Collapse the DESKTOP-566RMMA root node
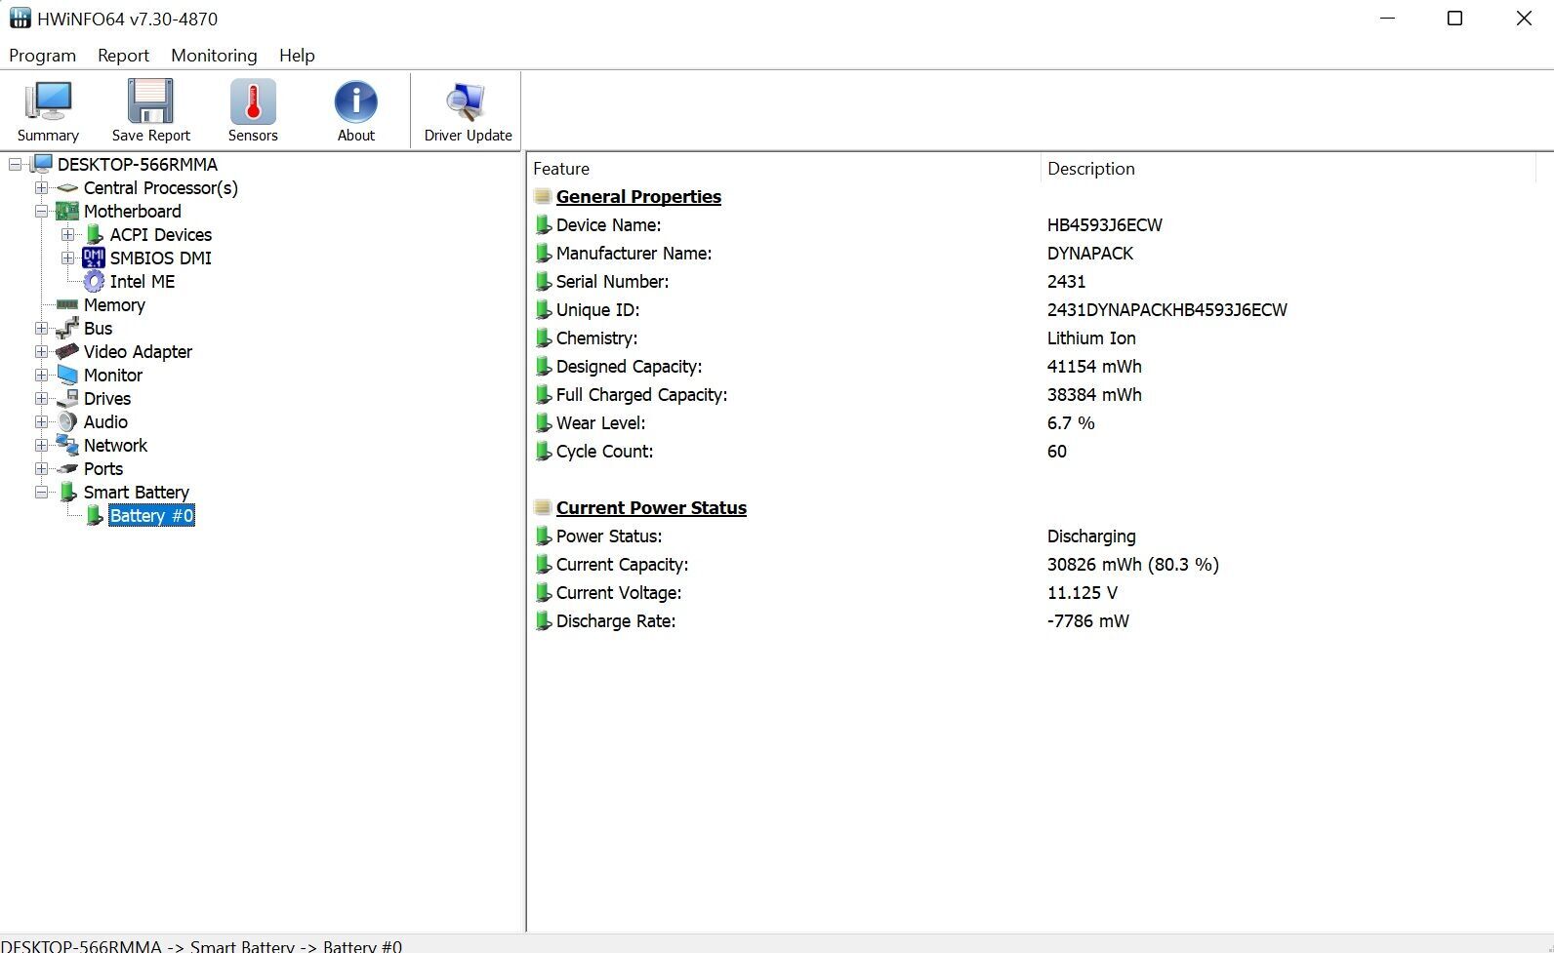 click(15, 164)
